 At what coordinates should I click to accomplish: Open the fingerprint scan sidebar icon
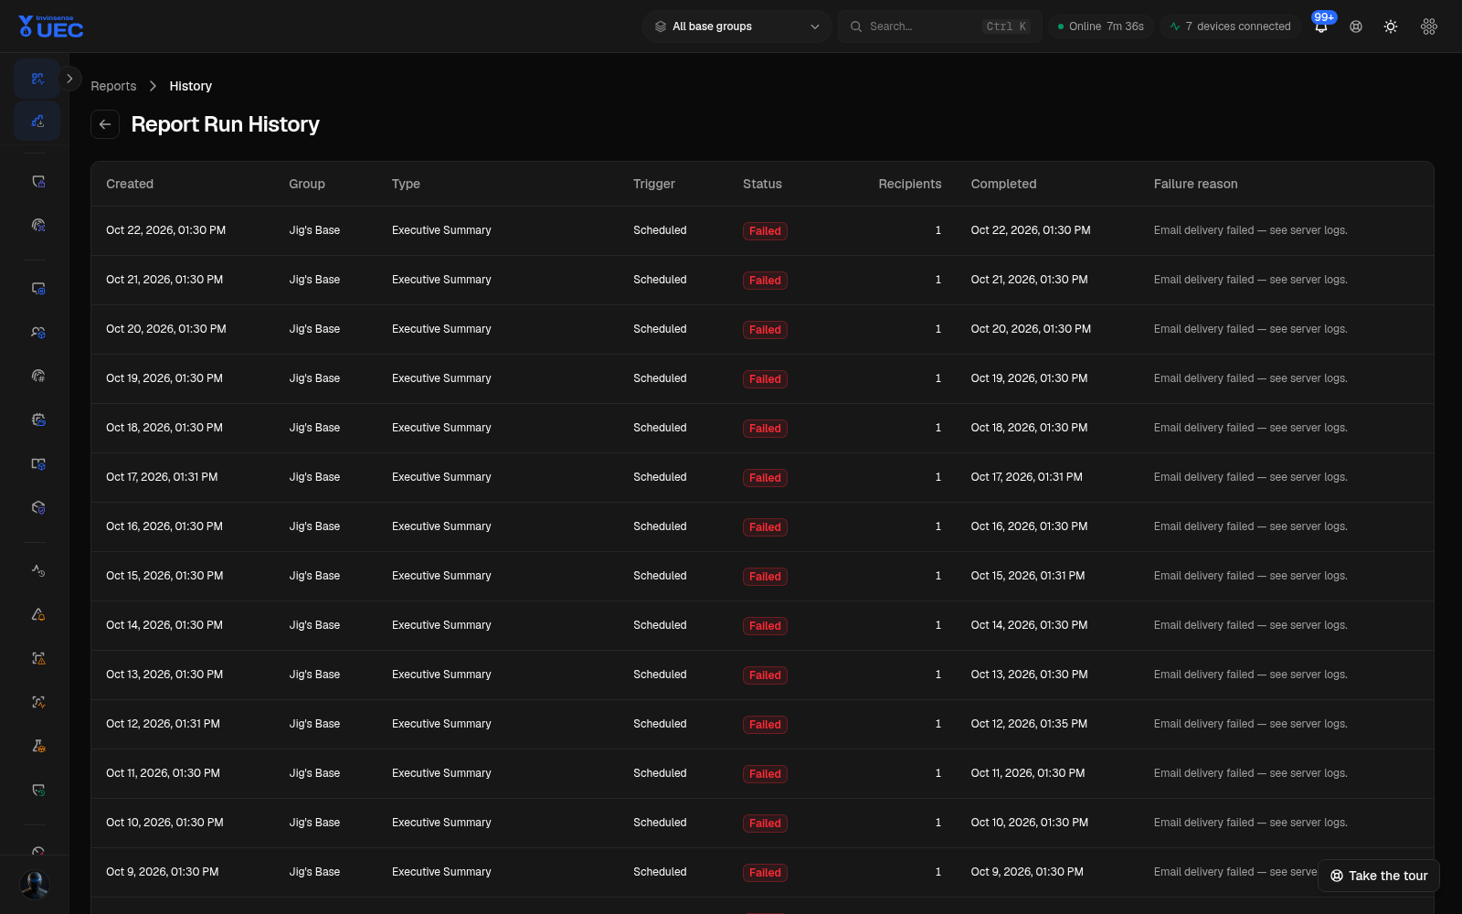point(38,225)
